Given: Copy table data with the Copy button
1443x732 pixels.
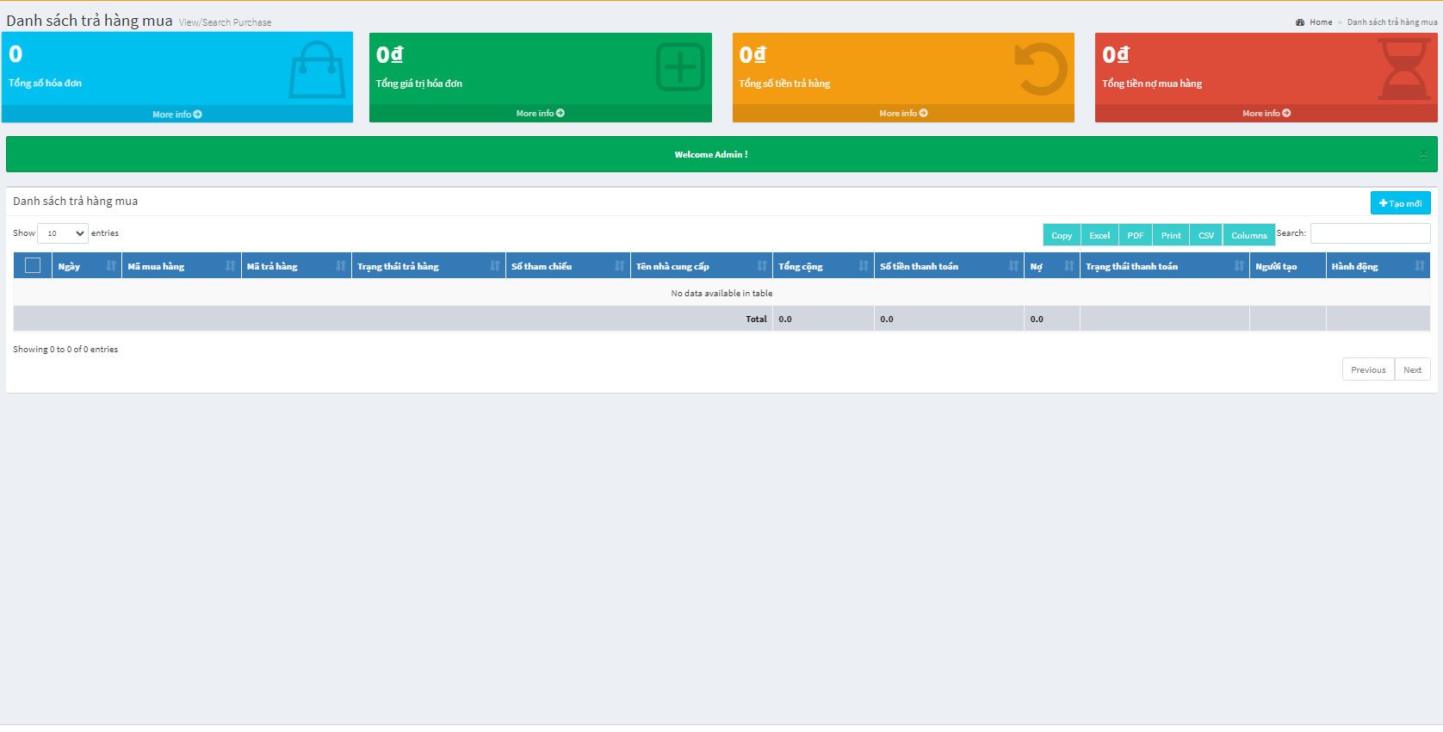Looking at the screenshot, I should tap(1062, 235).
